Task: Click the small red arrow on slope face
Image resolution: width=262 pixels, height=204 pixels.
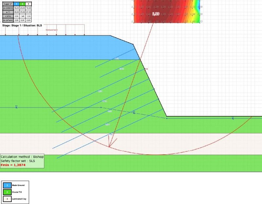Action: [x=146, y=69]
